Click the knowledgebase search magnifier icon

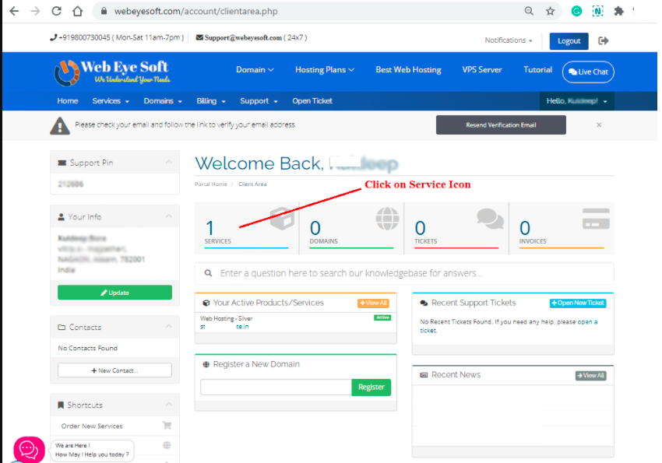tap(208, 273)
